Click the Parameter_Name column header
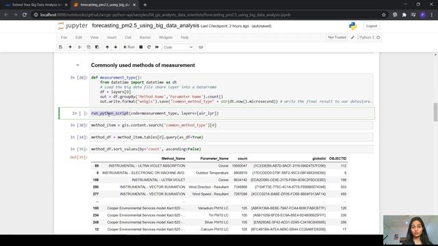438x246 pixels. (x=214, y=159)
